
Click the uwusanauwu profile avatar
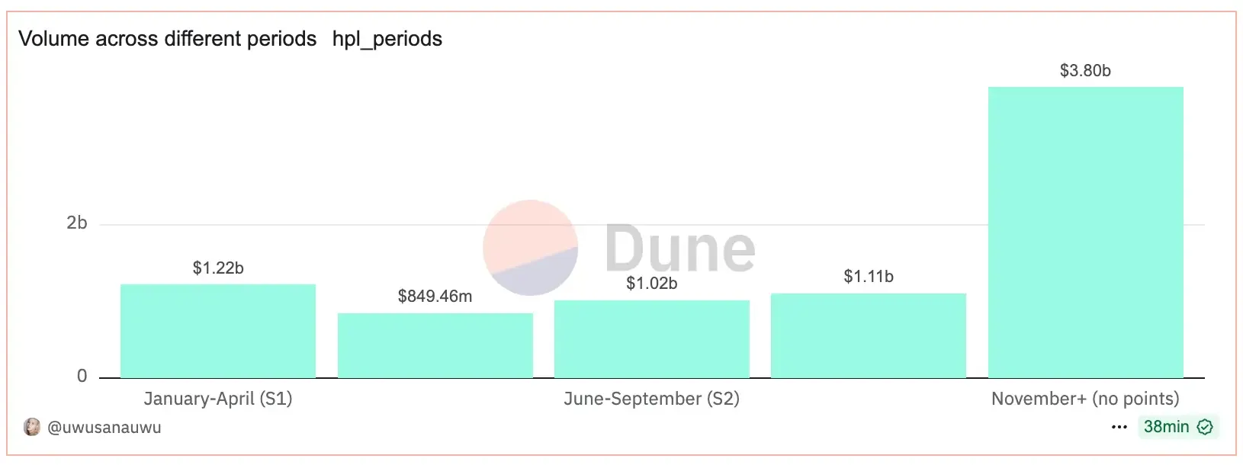(32, 427)
